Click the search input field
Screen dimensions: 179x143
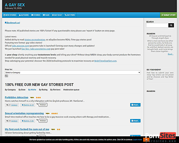coord(157,25)
